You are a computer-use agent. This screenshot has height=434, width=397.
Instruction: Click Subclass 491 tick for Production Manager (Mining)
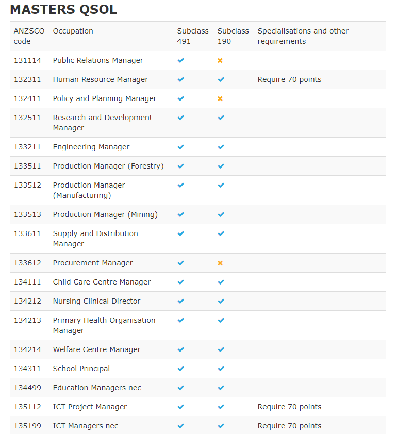[180, 215]
